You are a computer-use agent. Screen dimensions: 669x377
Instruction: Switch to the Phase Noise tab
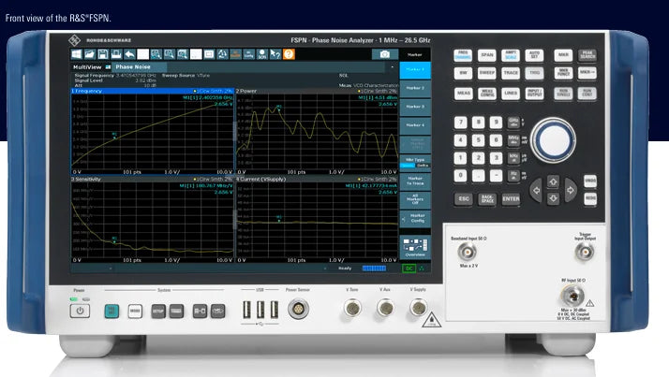point(139,66)
